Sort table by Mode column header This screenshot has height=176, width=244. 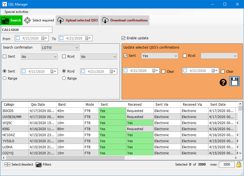point(91,105)
